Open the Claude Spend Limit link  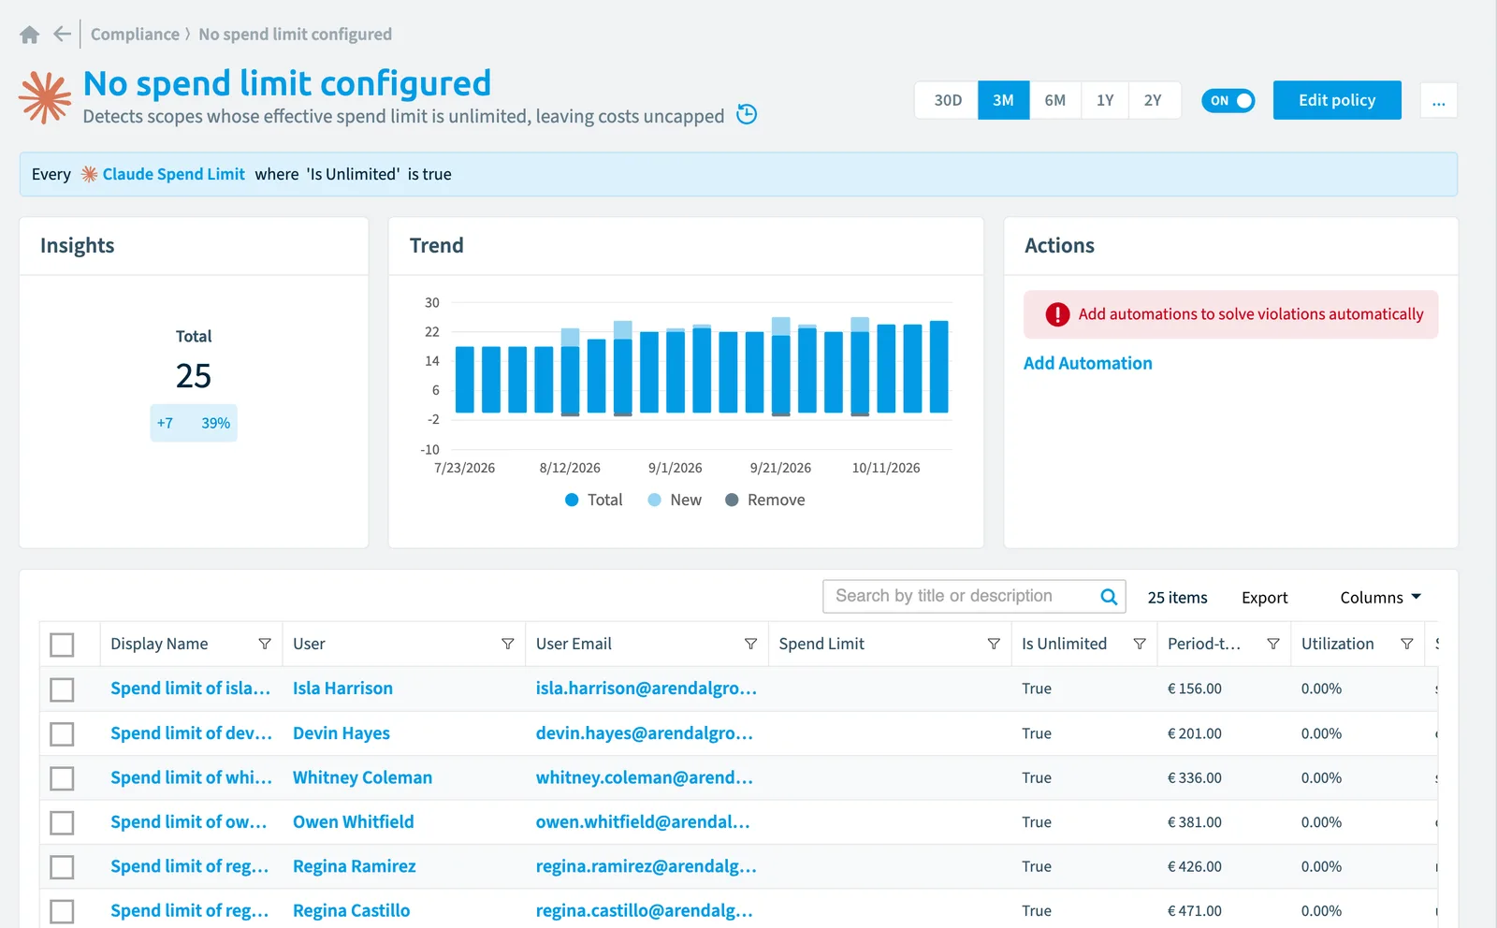[174, 174]
